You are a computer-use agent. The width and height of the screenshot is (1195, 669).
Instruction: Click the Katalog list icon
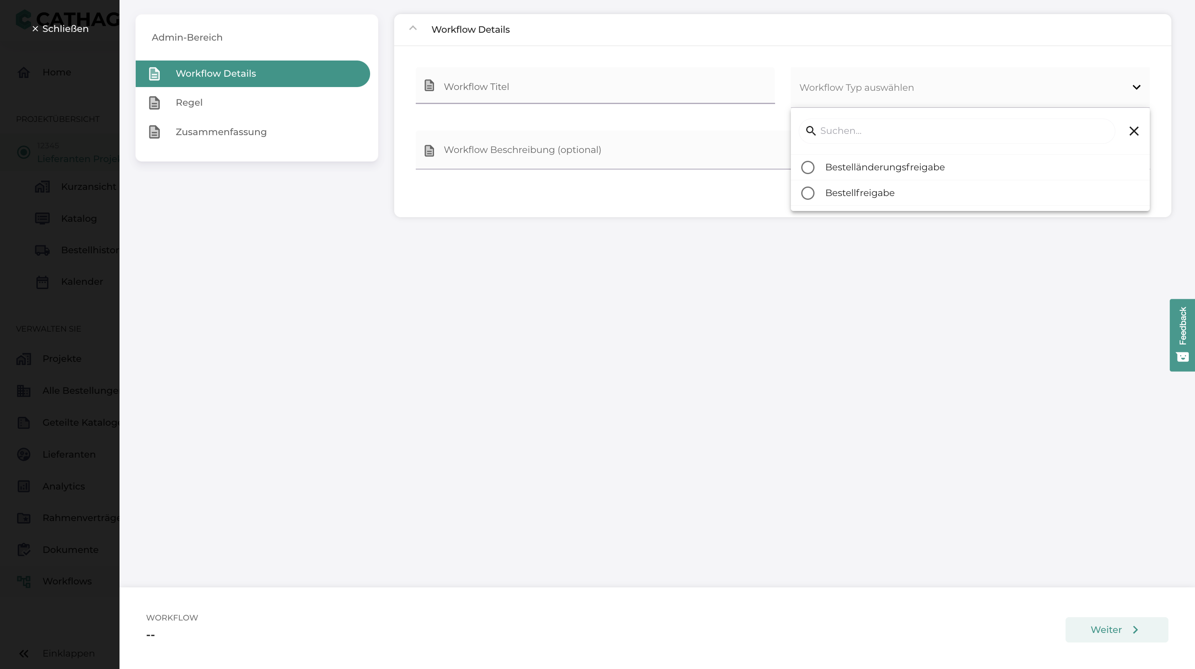(x=42, y=219)
